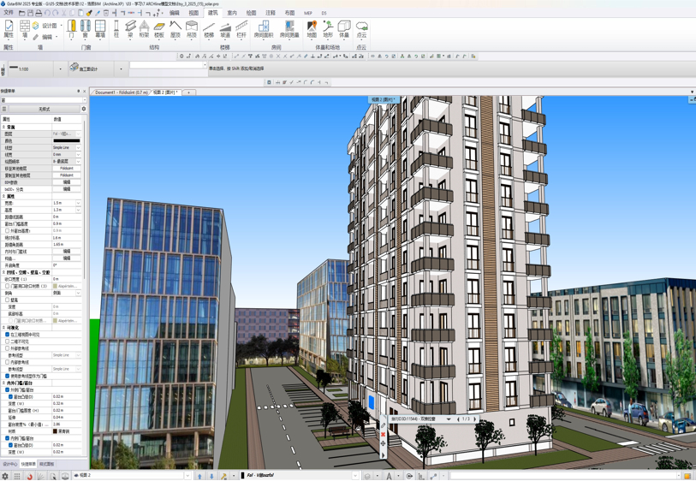Select the 梁 (Beam) tool
Screen dimensions: 696x481
pos(130,29)
